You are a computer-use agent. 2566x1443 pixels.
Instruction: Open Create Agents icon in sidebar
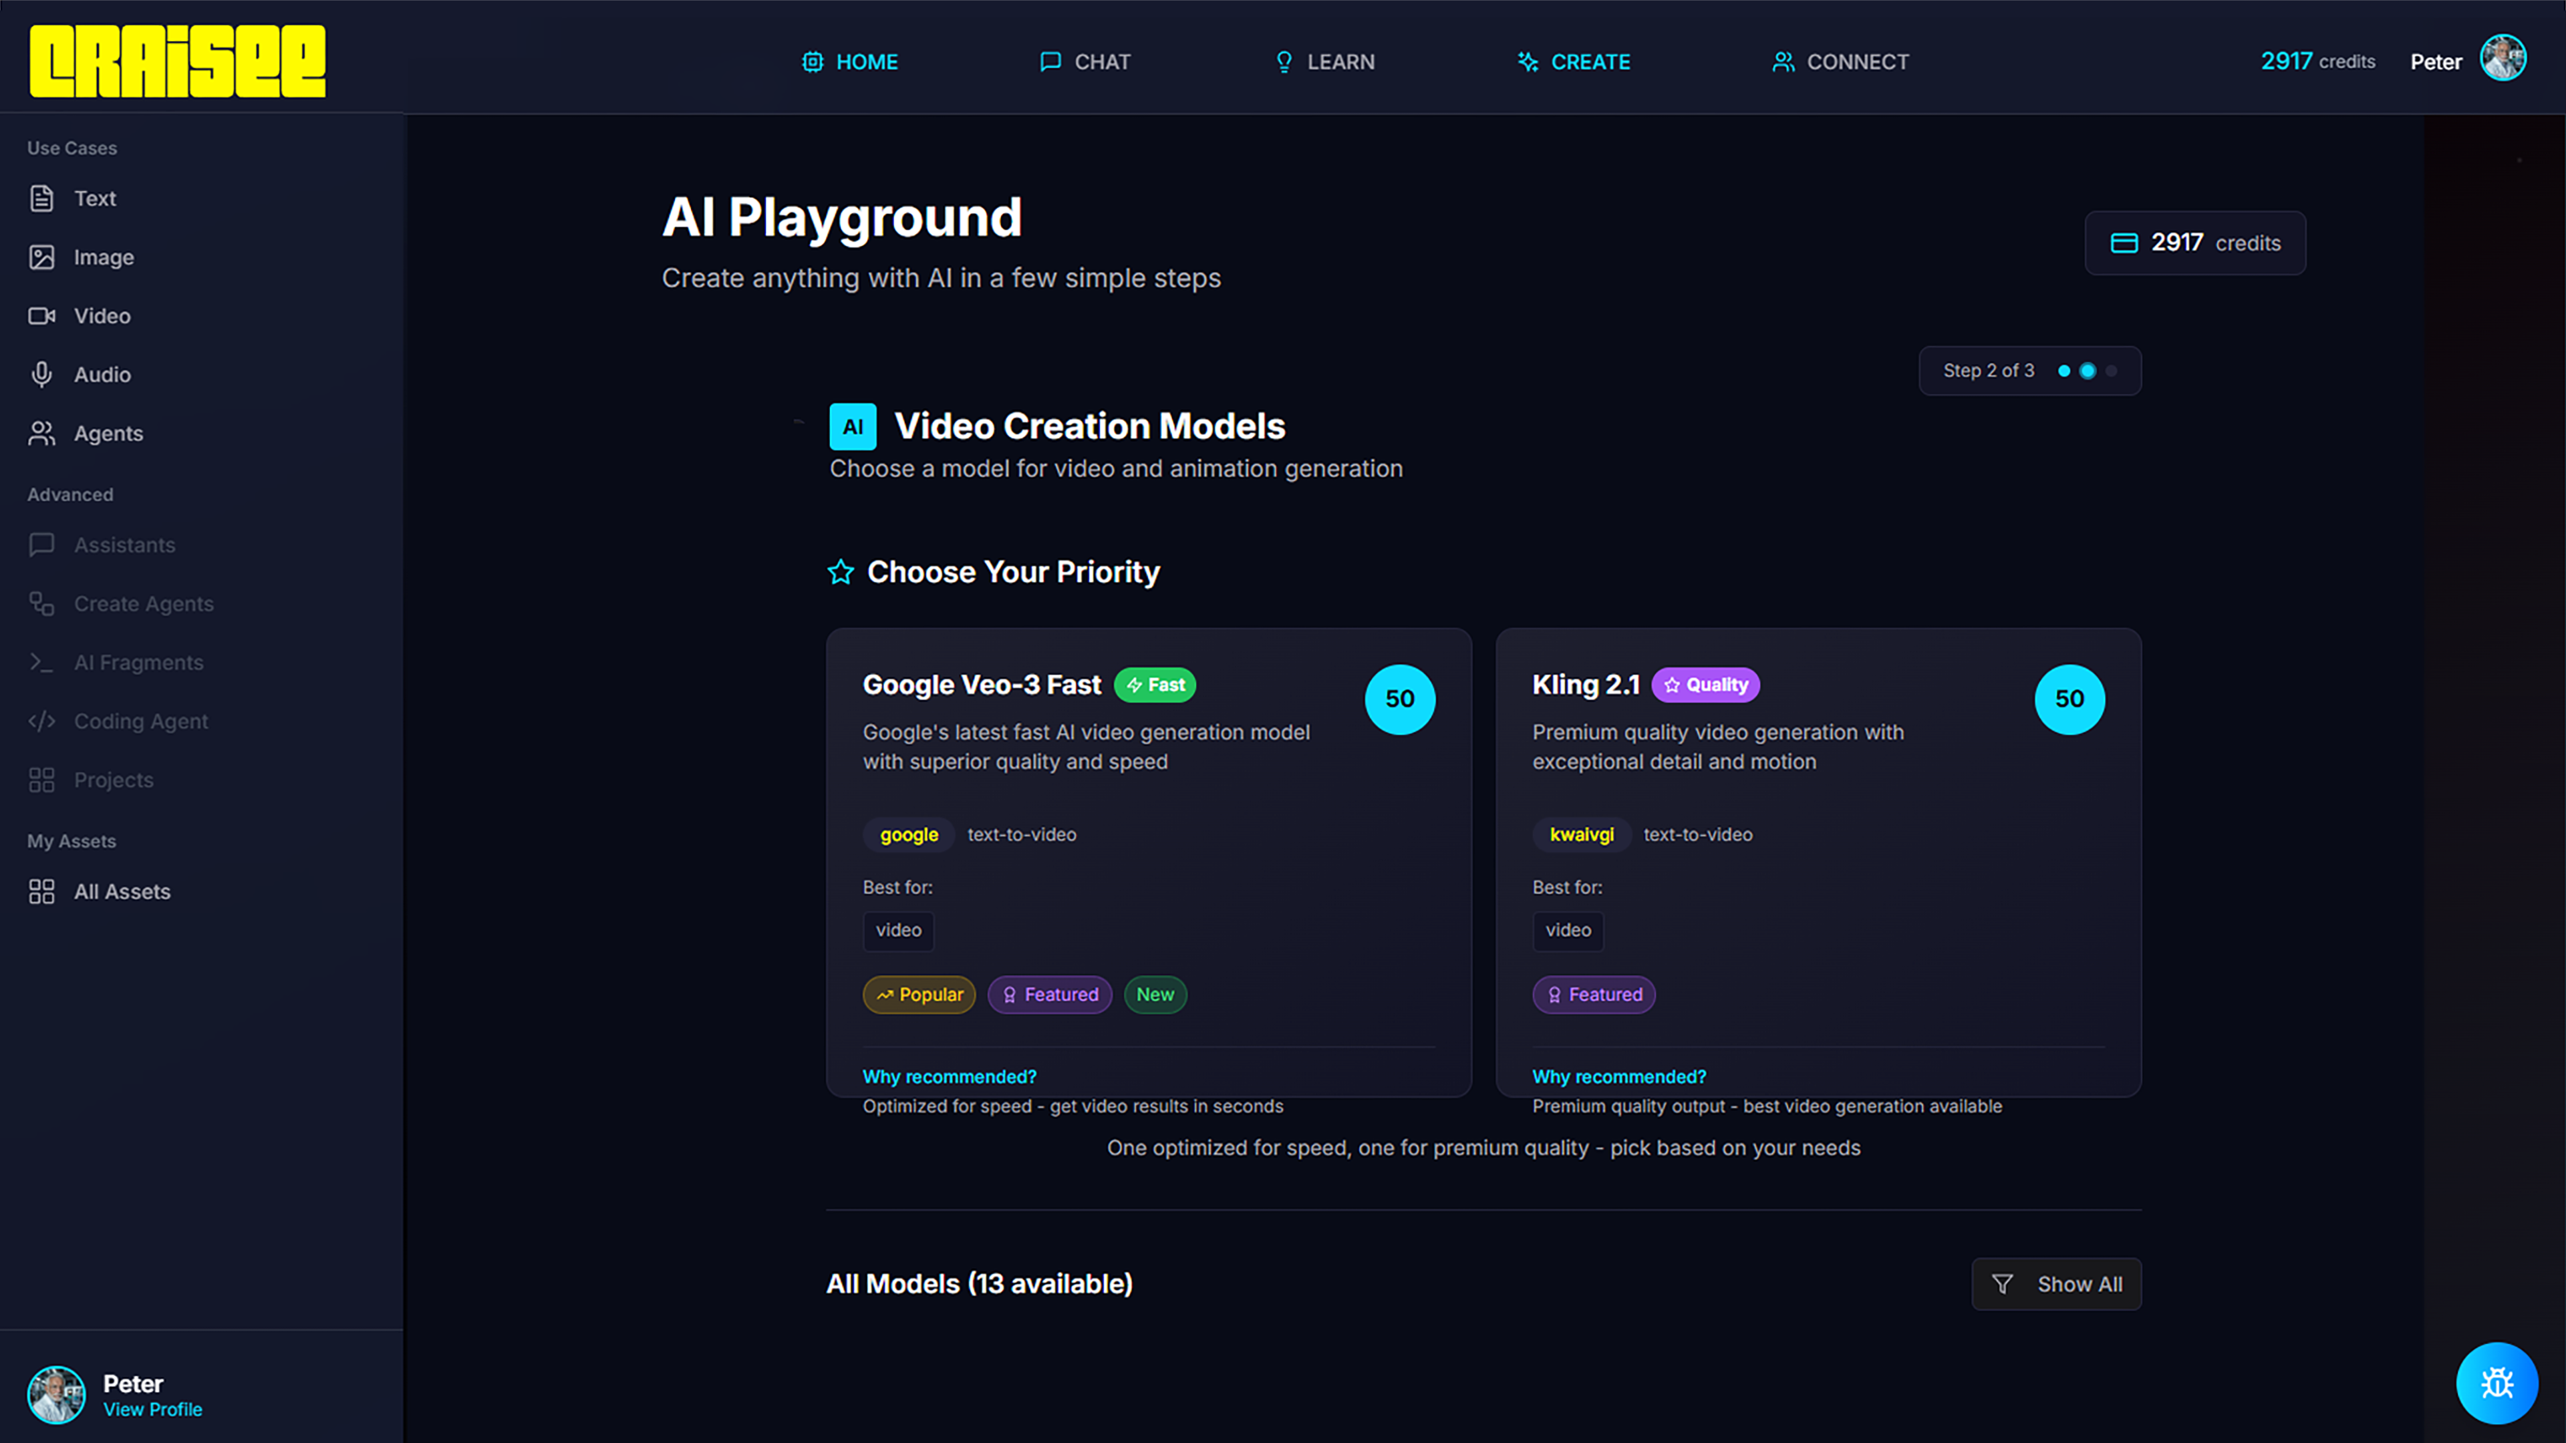(x=42, y=603)
